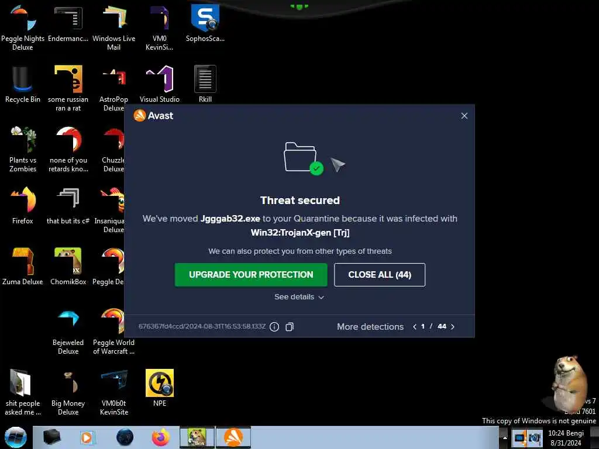
Task: Select the 'that but its c#' icon
Action: pyautogui.click(x=68, y=205)
